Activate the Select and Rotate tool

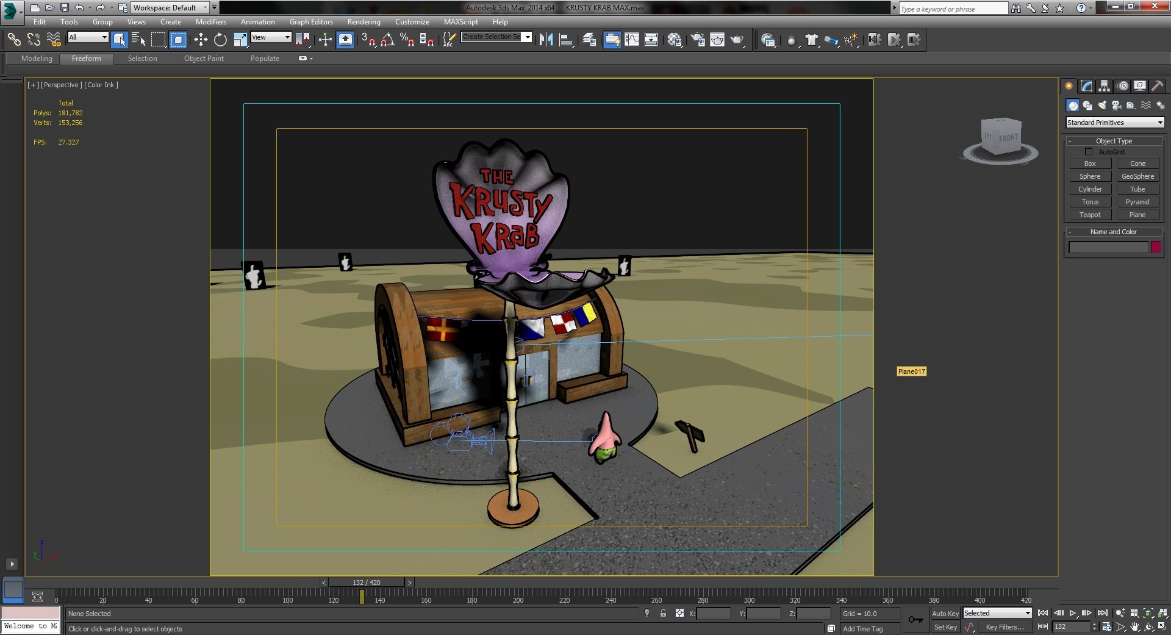pyautogui.click(x=220, y=40)
